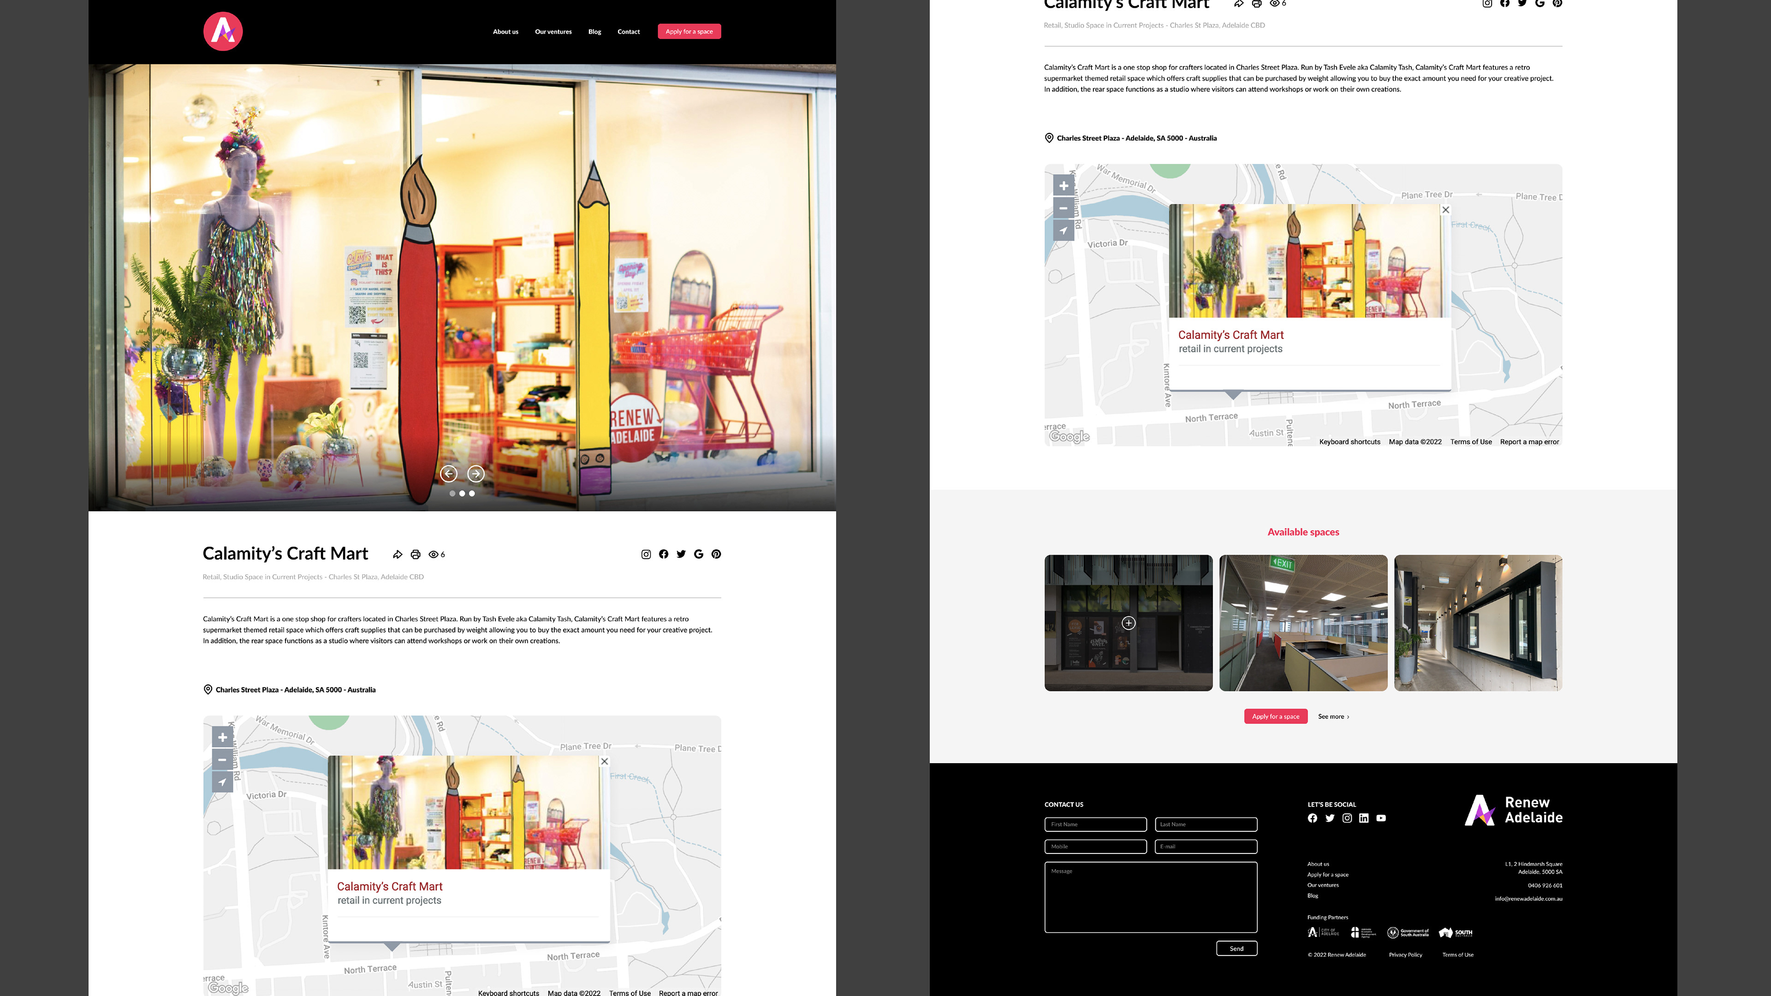This screenshot has width=1771, height=996.
Task: Submit the contact form with Send
Action: tap(1236, 949)
